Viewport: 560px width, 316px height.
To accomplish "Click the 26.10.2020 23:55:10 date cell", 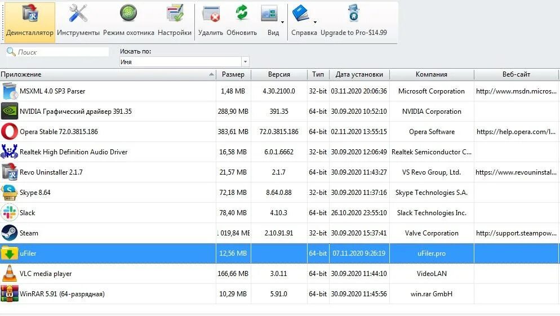I will coord(359,213).
